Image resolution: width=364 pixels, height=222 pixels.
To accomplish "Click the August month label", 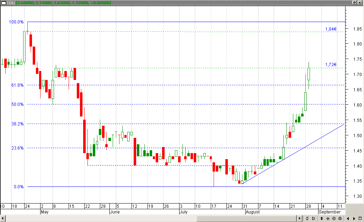I will click(253, 212).
